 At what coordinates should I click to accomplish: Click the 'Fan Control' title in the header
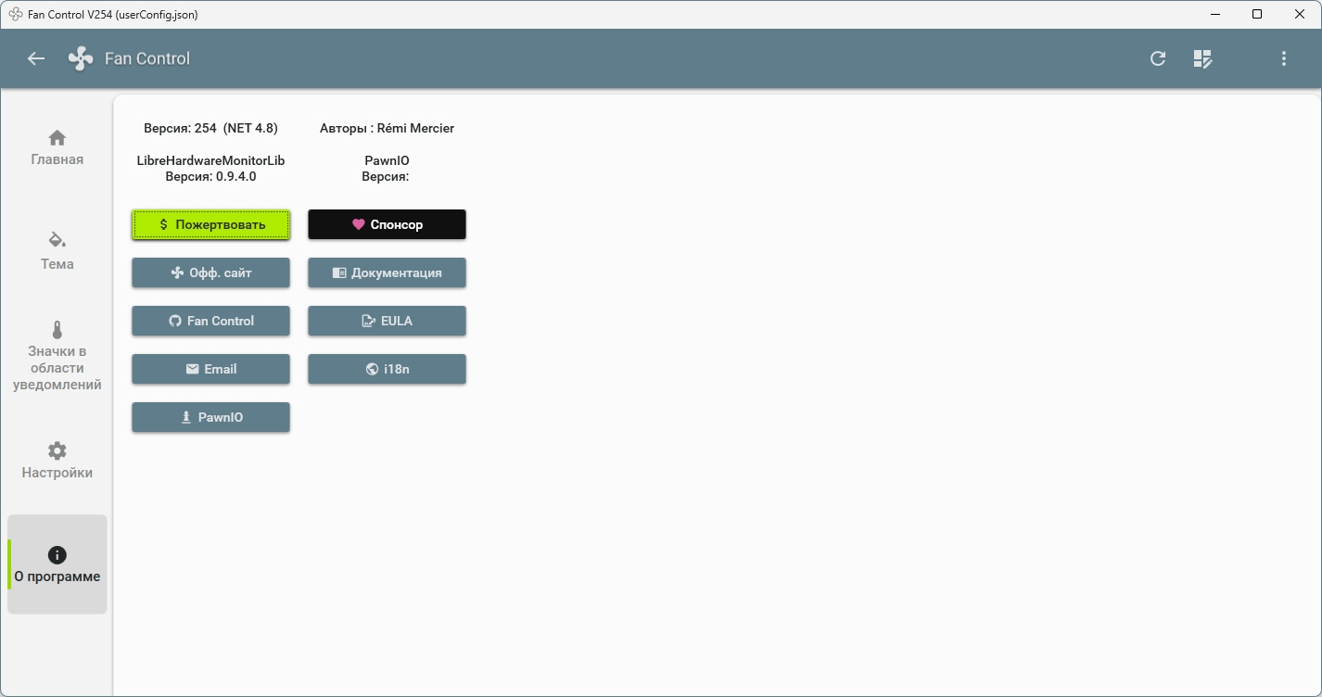pos(147,58)
